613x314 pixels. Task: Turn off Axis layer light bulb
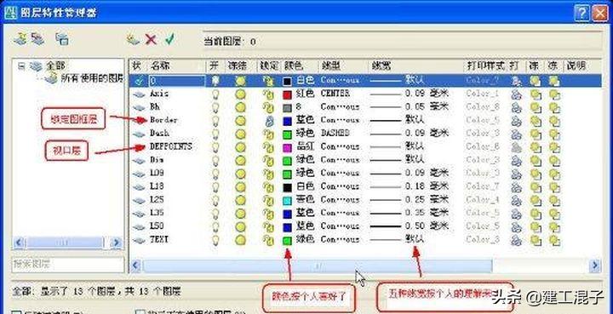pos(215,94)
